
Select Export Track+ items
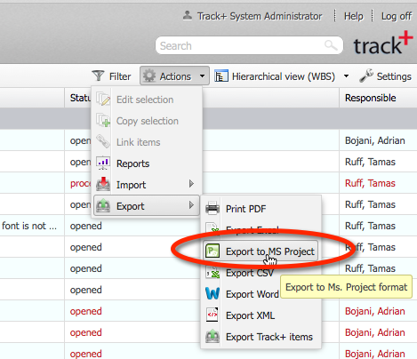[261, 337]
